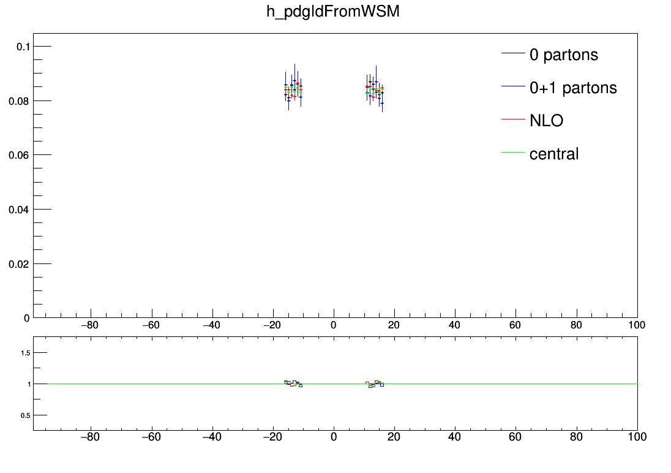Click the ratio markers near x = -15
The width and height of the screenshot is (671, 473).
click(x=293, y=384)
